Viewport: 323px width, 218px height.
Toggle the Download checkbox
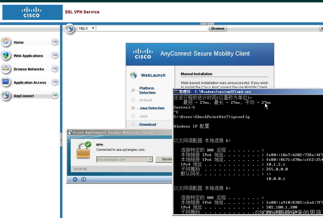pyautogui.click(x=133, y=124)
